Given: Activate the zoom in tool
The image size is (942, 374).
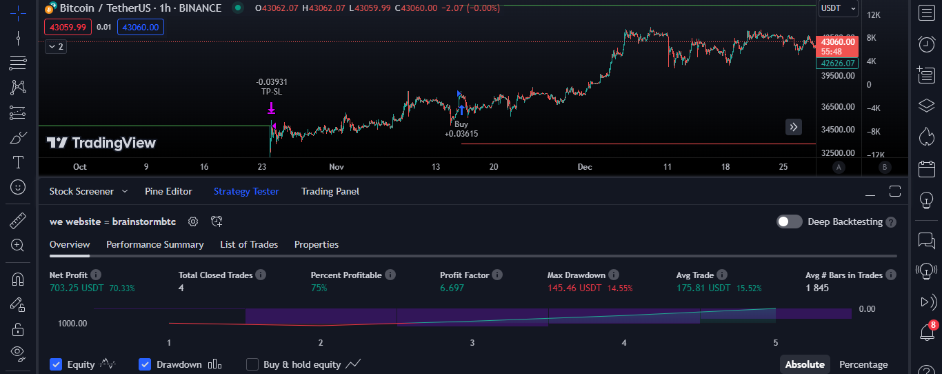Looking at the screenshot, I should click(x=18, y=246).
